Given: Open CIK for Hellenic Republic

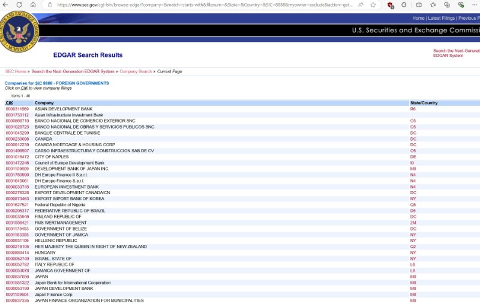Looking at the screenshot, I should 17,240.
